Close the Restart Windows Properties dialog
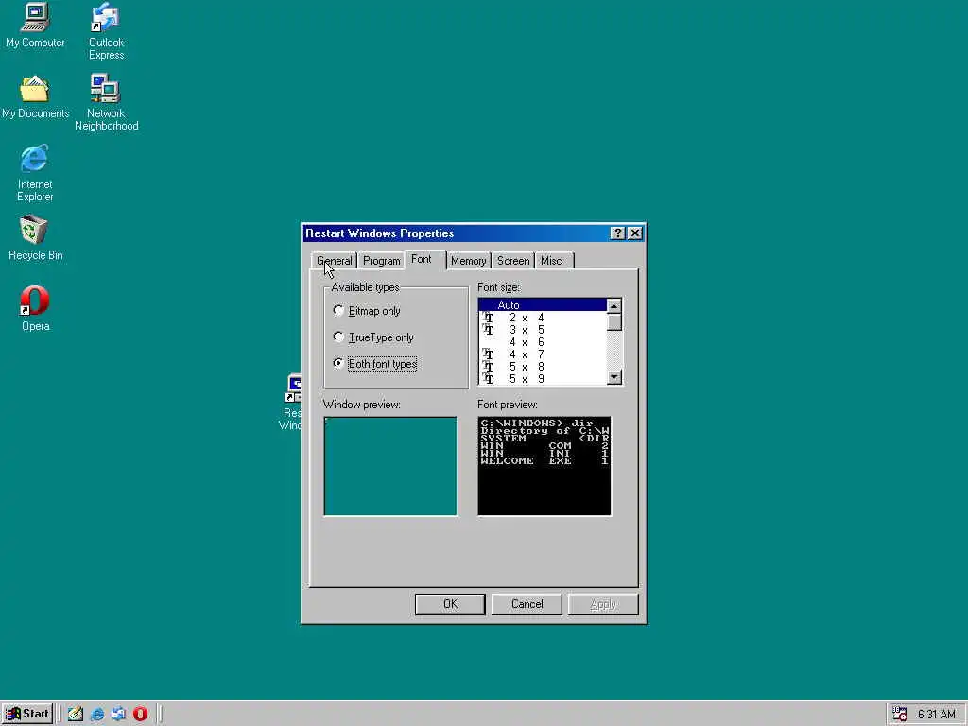Viewport: 968px width, 726px height. click(634, 233)
